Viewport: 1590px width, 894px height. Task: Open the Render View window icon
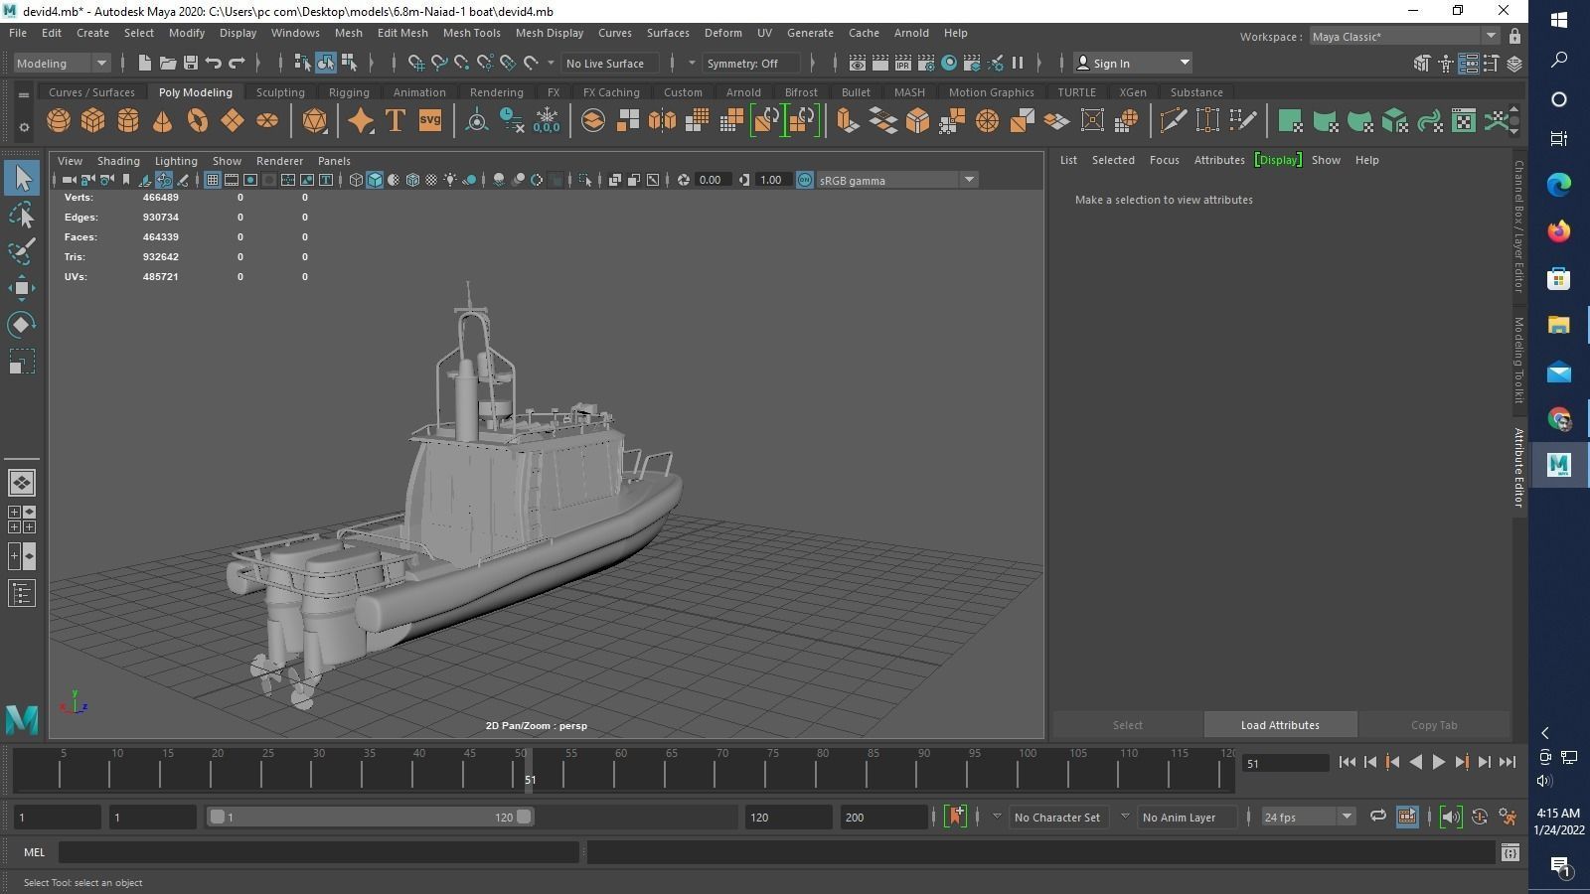pyautogui.click(x=858, y=63)
